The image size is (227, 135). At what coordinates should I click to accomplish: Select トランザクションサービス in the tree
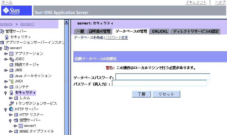[x=36, y=103]
